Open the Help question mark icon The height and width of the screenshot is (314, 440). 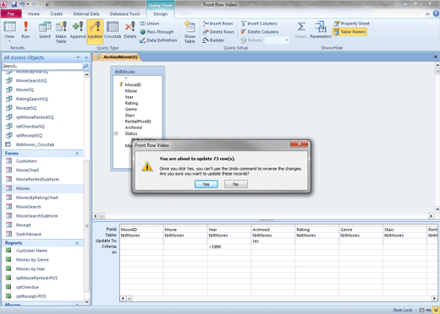[436, 14]
